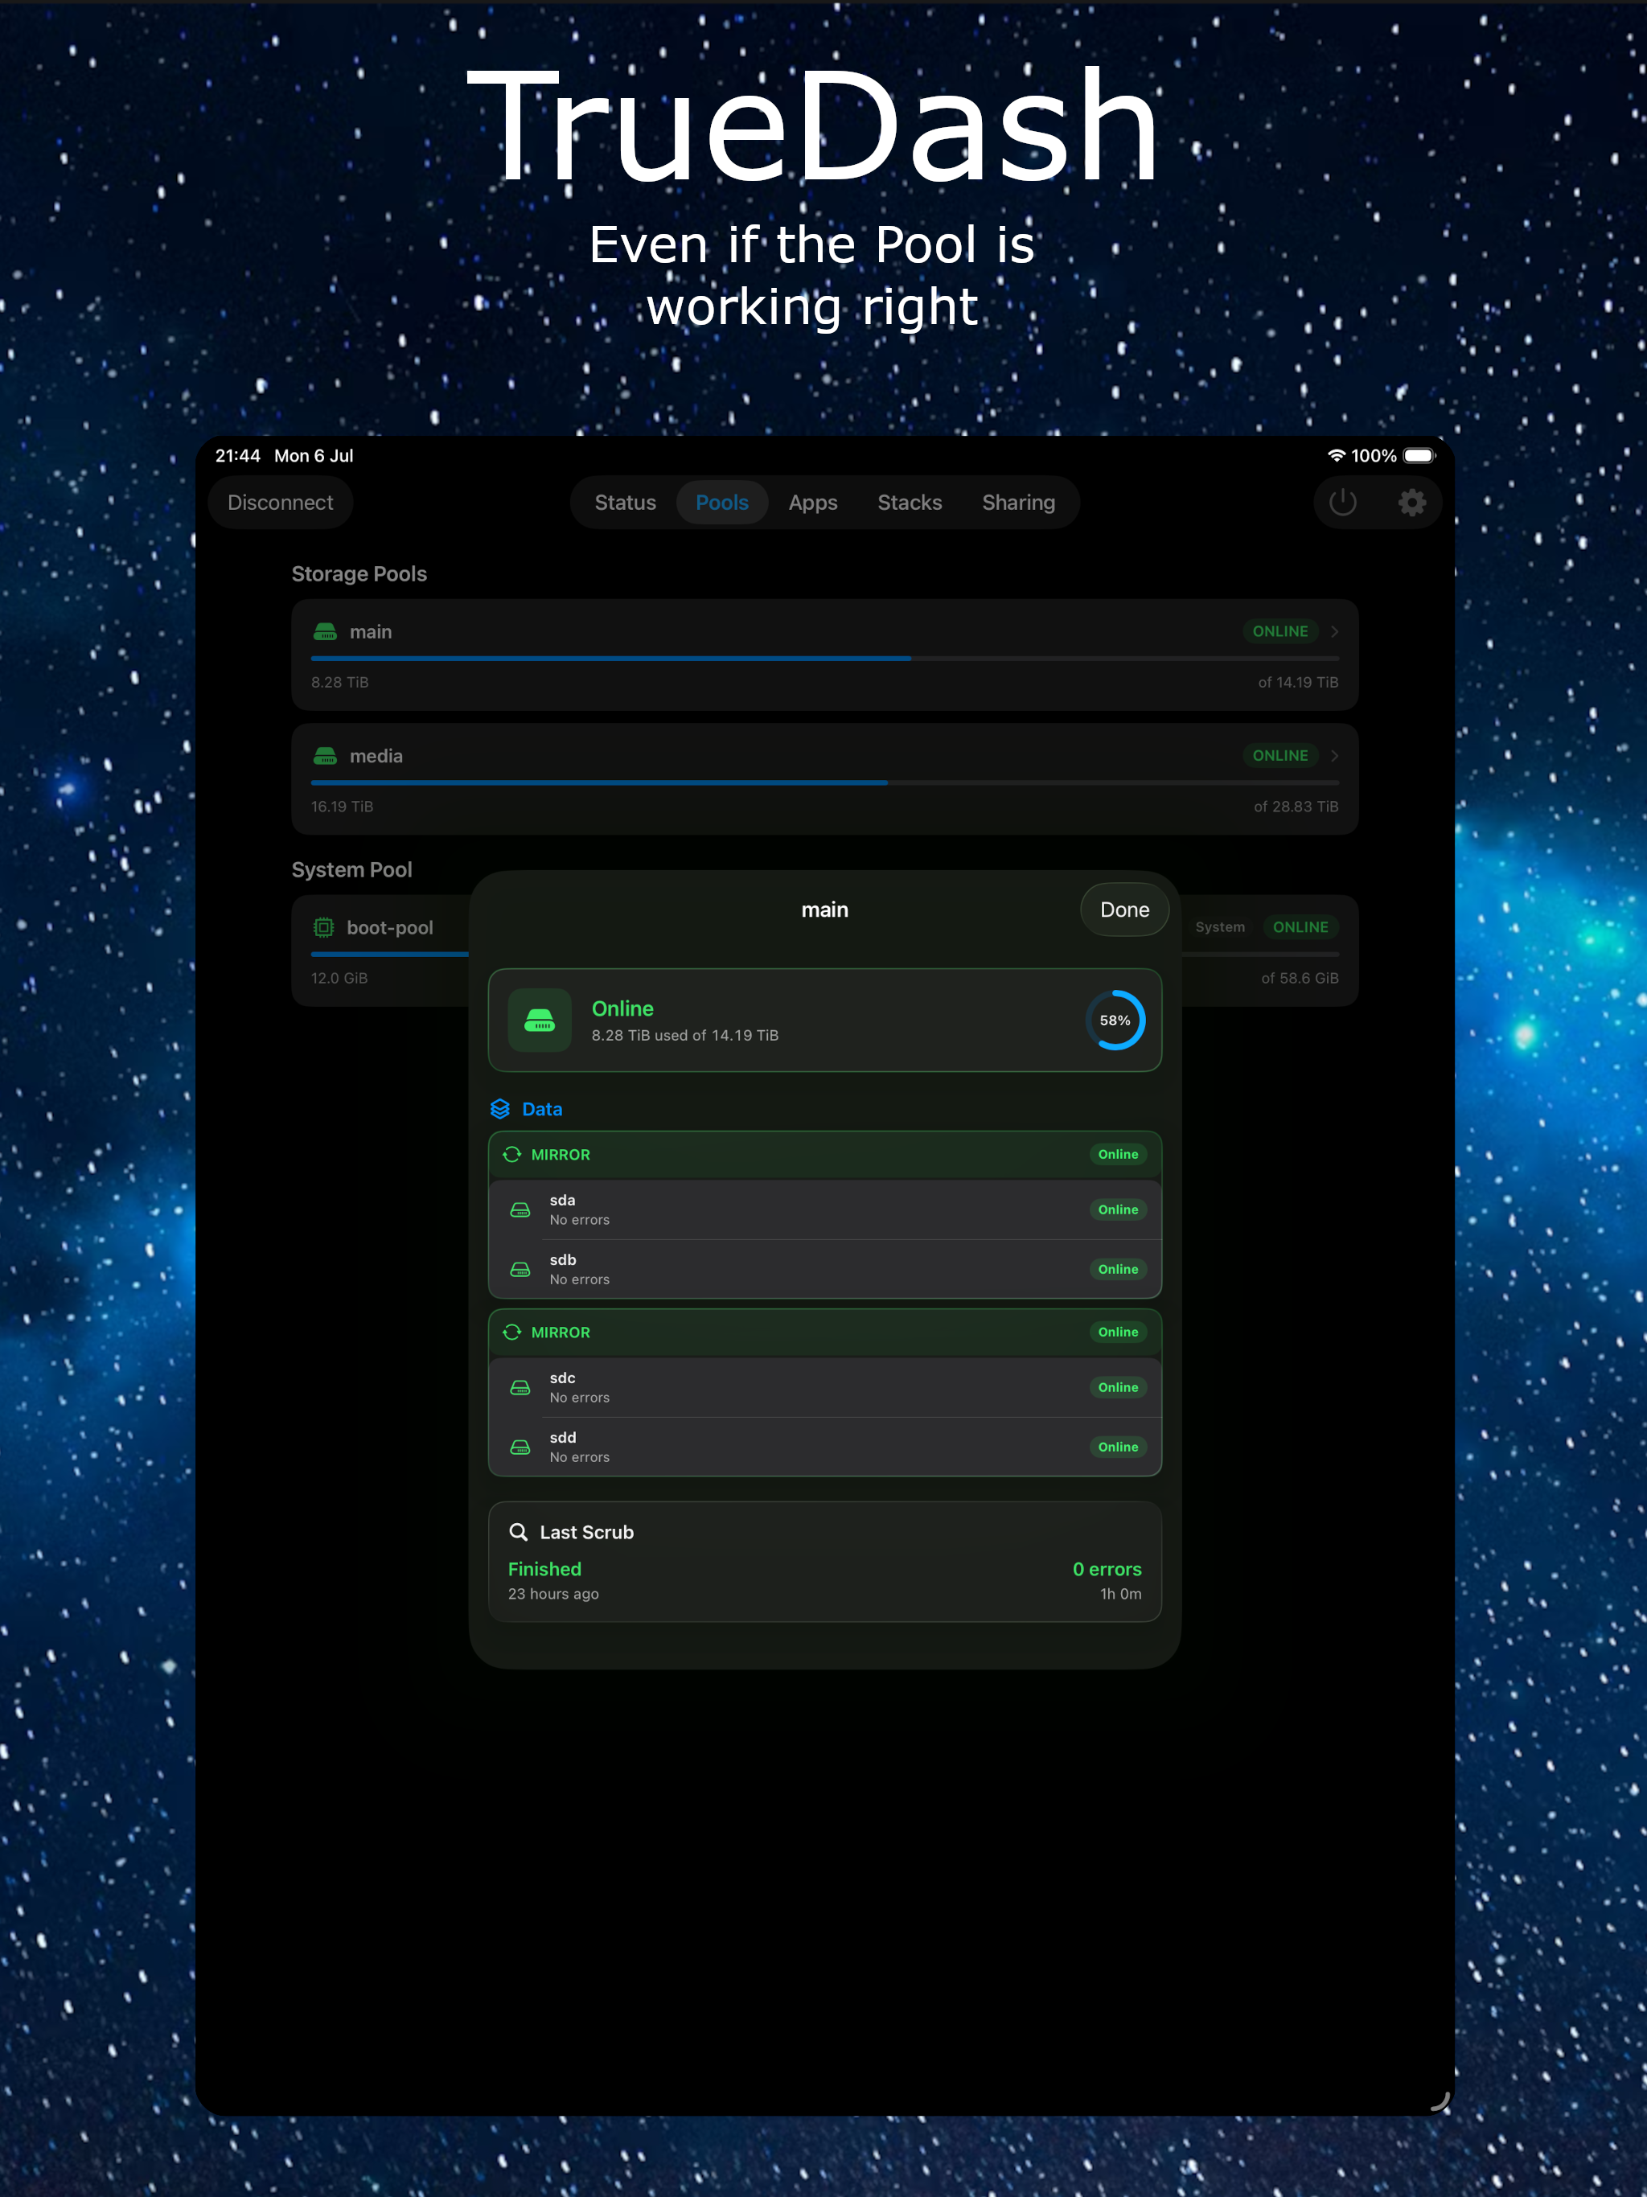Click the ONLINE badge on media pool row
This screenshot has width=1647, height=2197.
(1279, 756)
